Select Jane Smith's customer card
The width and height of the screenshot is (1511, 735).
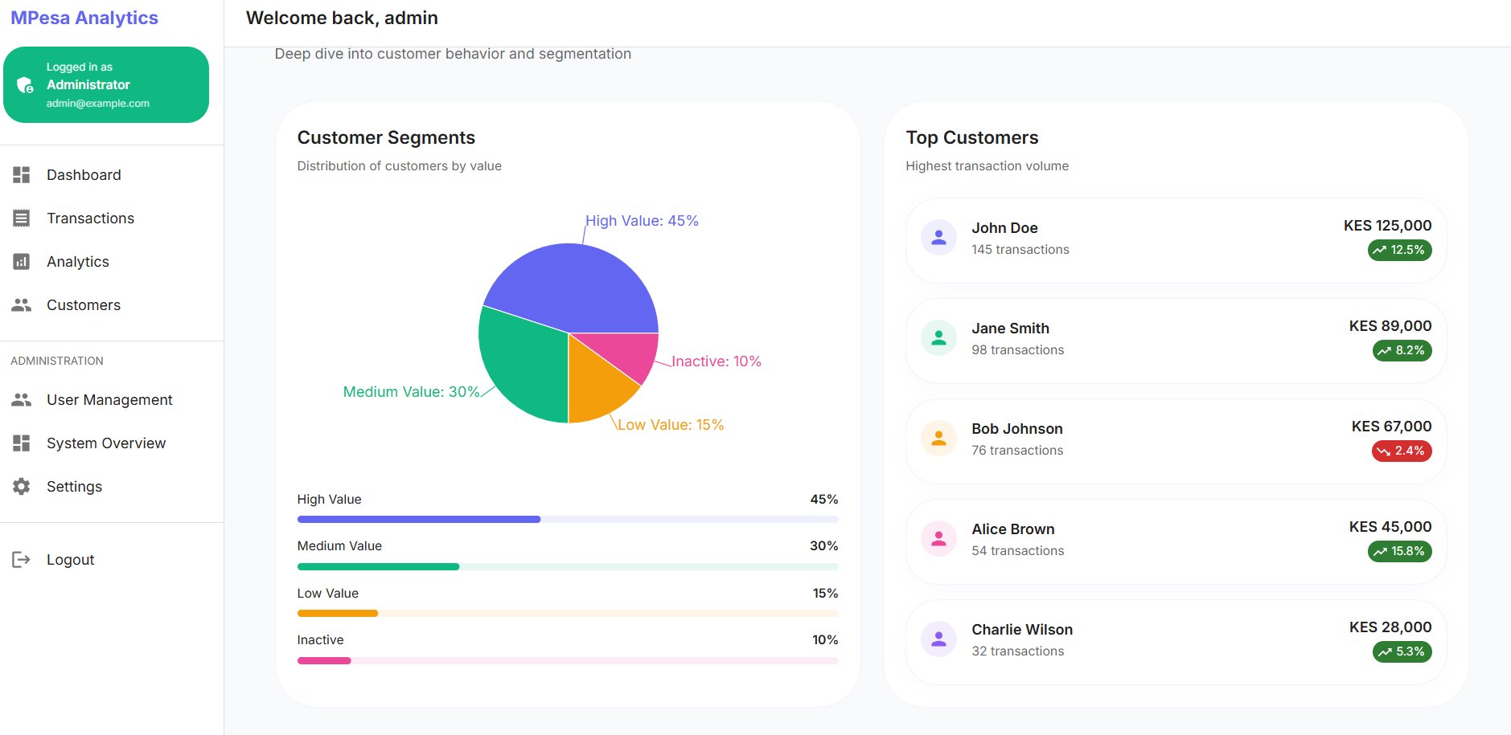[1175, 341]
